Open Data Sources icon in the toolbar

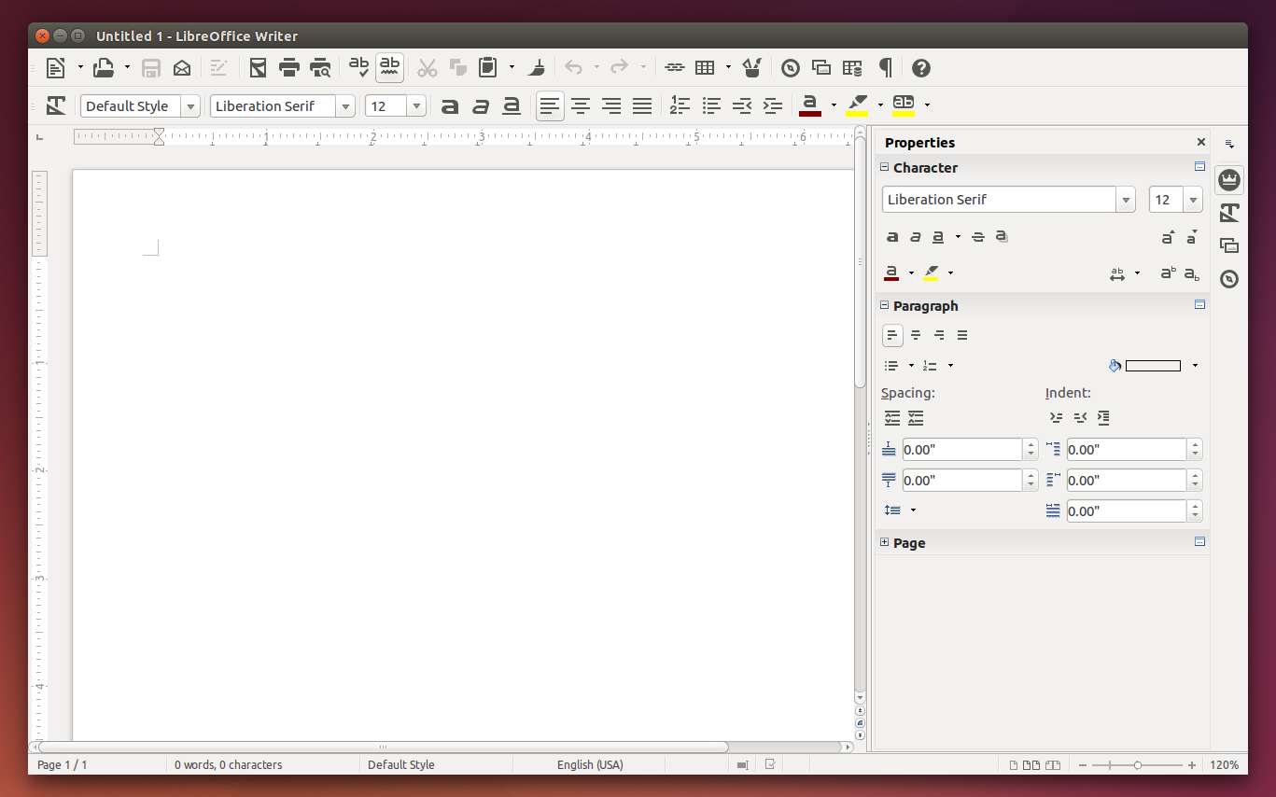(x=852, y=67)
